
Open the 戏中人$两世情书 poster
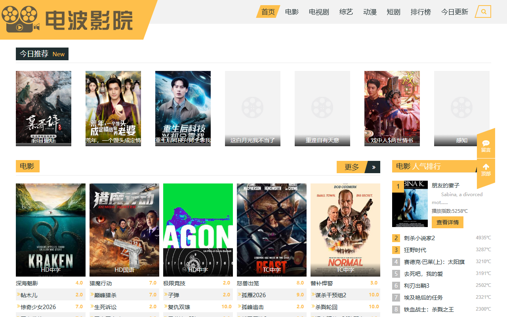392,109
